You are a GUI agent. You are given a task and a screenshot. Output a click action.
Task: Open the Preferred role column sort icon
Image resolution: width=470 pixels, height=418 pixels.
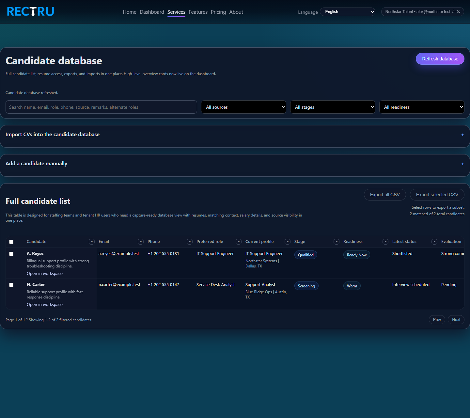coord(238,242)
